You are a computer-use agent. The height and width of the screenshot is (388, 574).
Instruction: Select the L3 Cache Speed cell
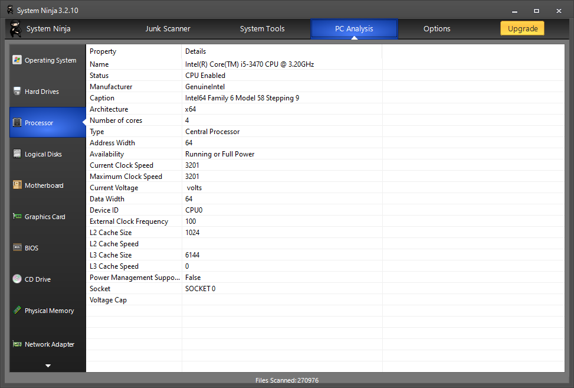134,266
